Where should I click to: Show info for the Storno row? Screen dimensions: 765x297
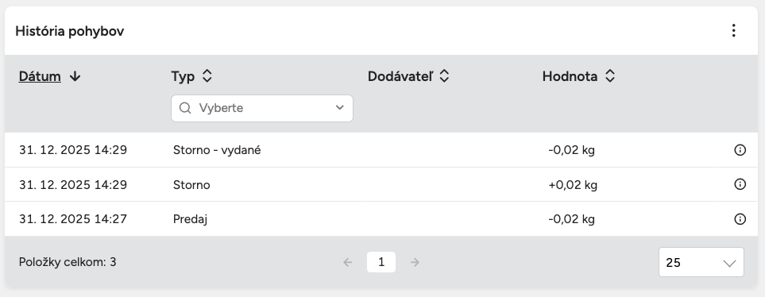pos(740,184)
